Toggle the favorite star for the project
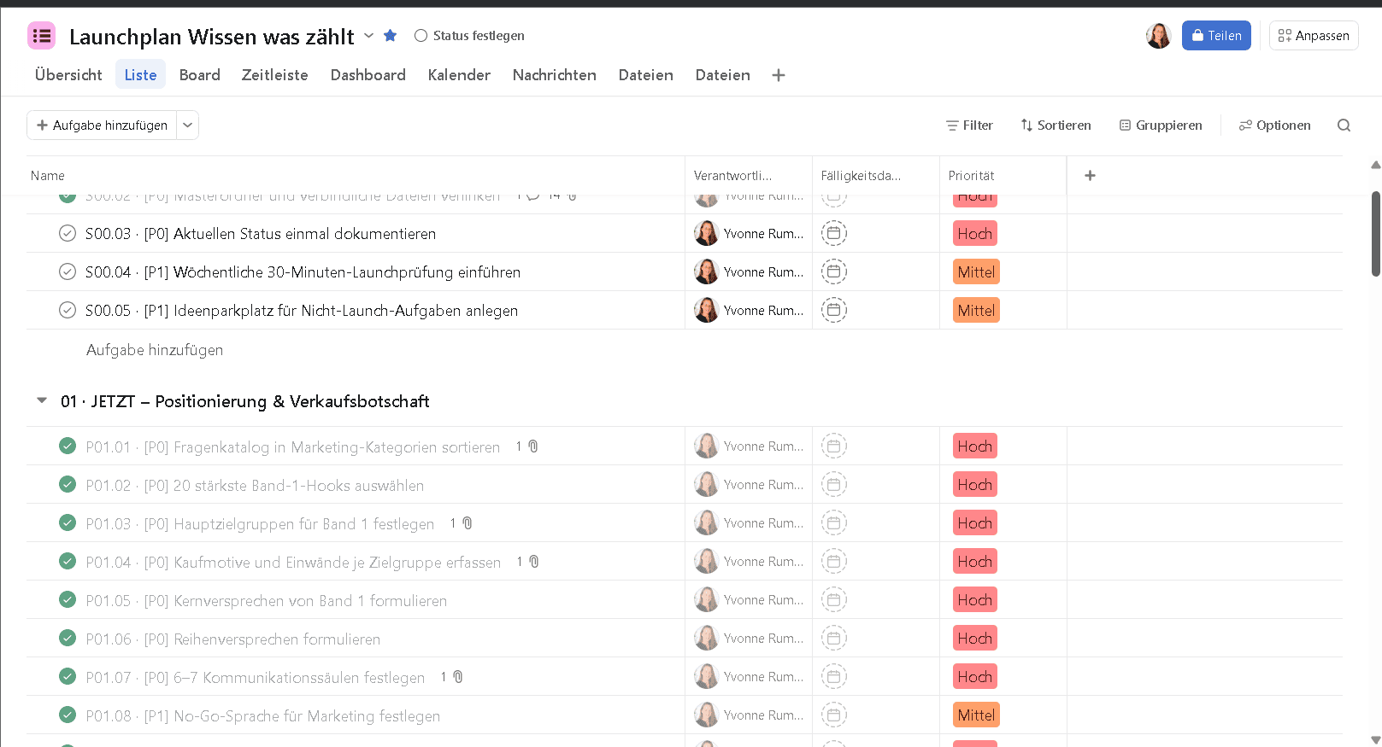 click(391, 35)
